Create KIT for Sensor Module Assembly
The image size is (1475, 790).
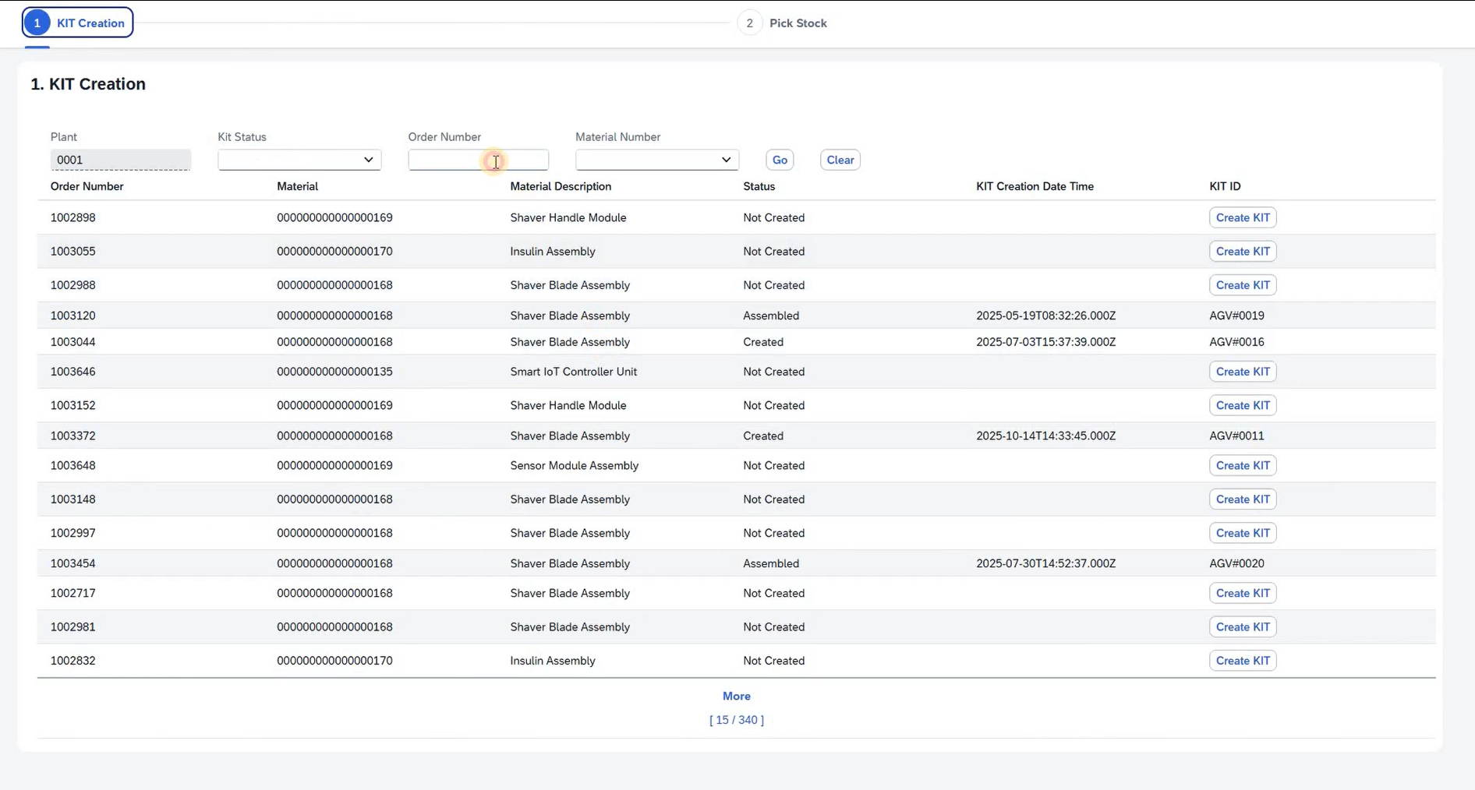click(x=1242, y=465)
